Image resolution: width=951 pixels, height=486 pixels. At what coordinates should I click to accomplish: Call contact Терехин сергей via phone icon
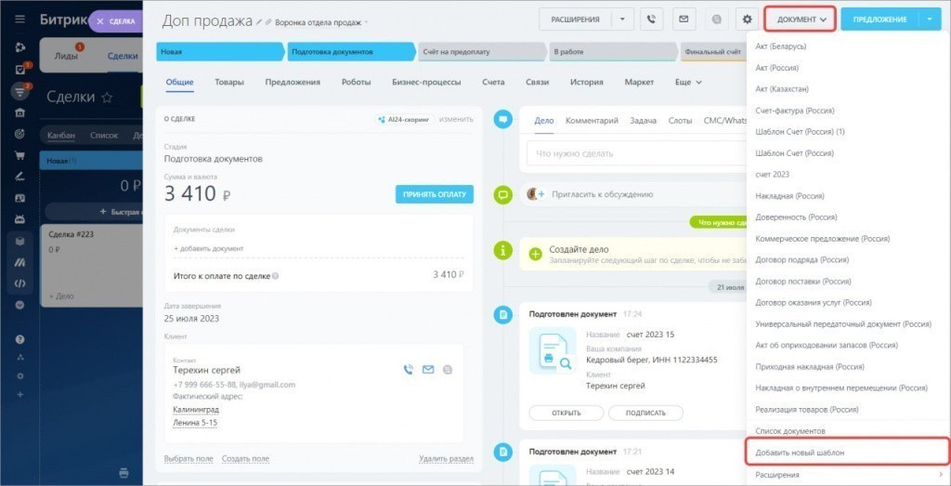408,370
